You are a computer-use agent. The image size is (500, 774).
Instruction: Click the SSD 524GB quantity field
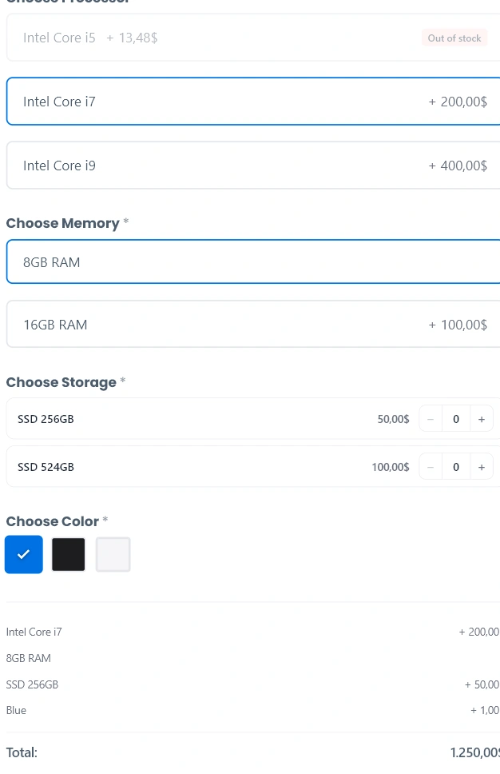tap(456, 467)
